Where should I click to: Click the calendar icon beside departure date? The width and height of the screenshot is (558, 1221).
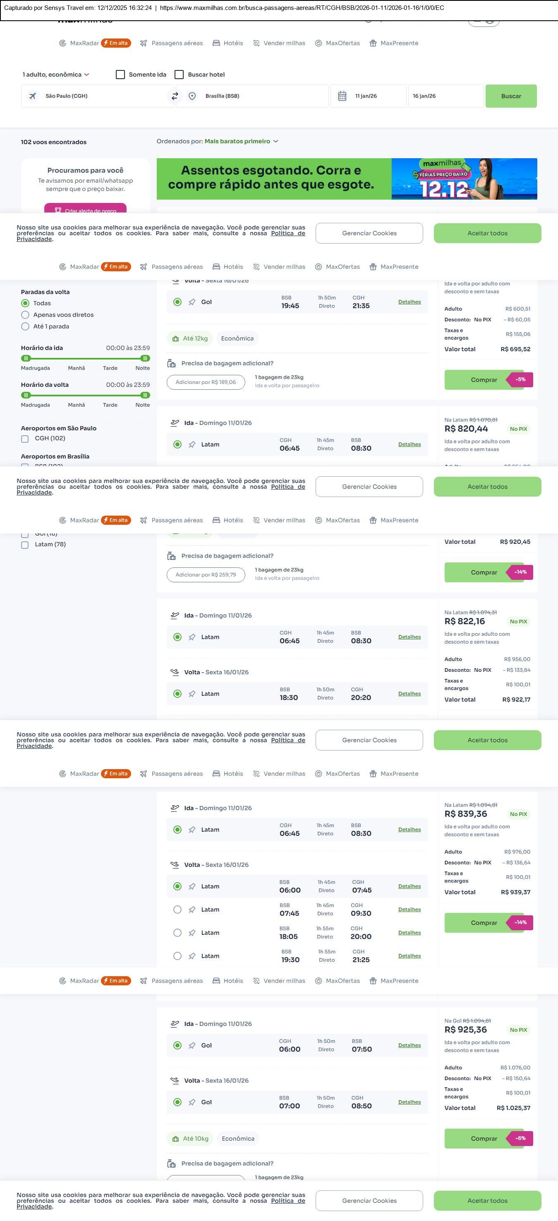[x=342, y=96]
